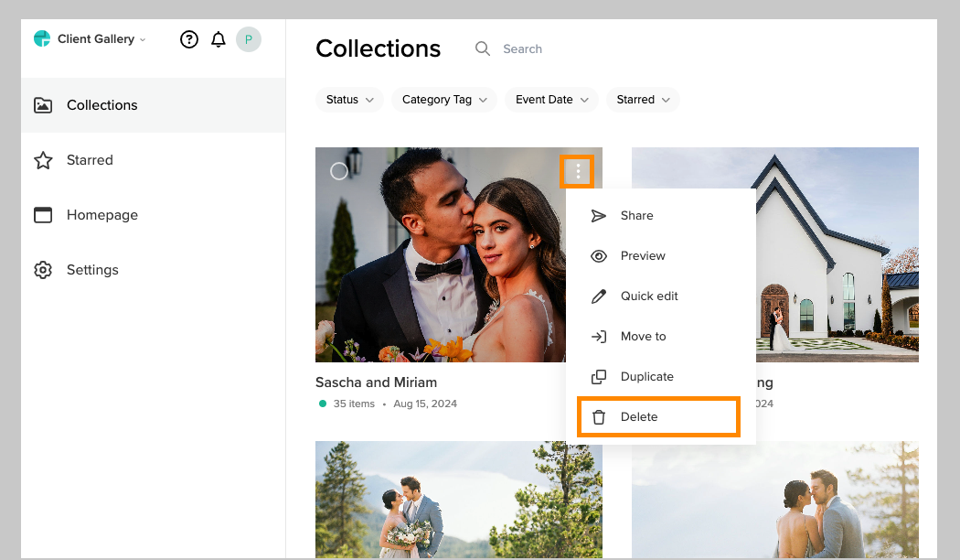Click the Client Gallery logo icon
The height and width of the screenshot is (560, 960).
click(42, 38)
